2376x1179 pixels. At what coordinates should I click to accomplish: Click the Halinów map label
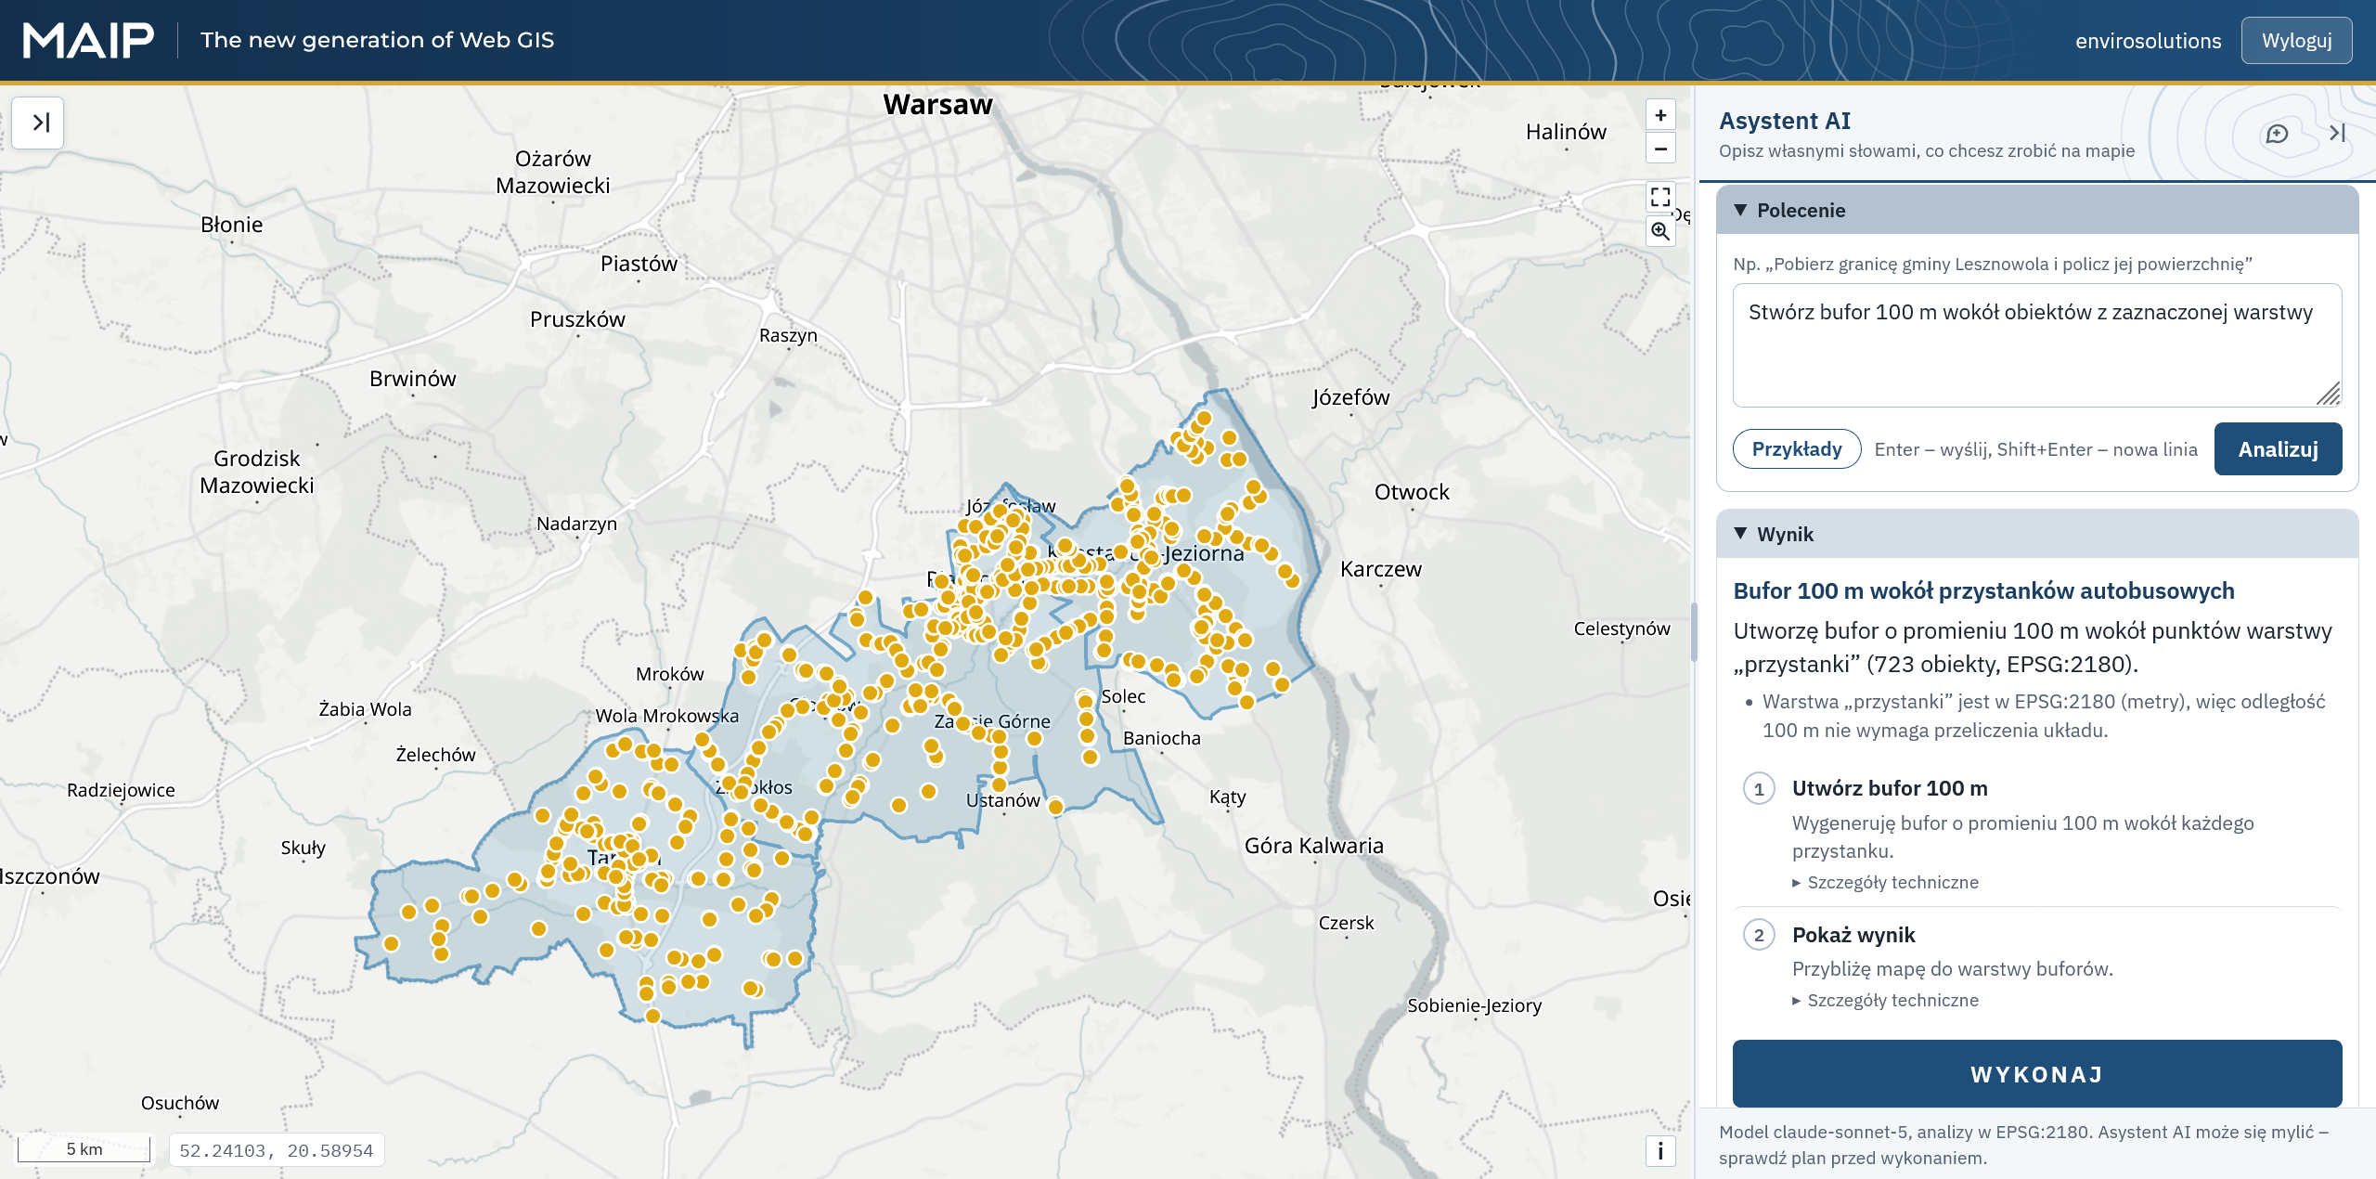[x=1566, y=132]
